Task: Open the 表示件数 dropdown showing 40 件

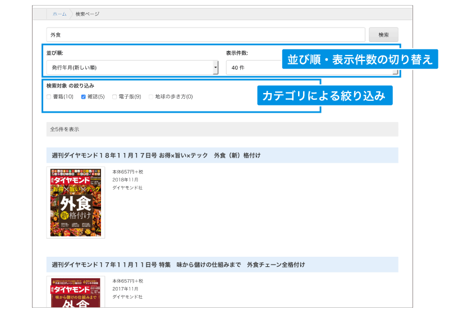Action: [x=312, y=67]
